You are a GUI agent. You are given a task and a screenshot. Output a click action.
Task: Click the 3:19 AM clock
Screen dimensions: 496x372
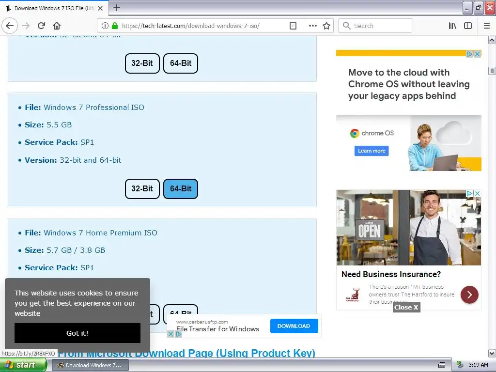click(x=478, y=365)
